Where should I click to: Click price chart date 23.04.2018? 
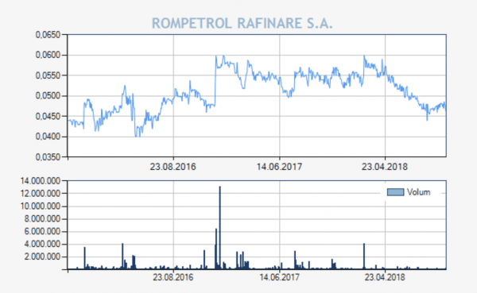[385, 167]
